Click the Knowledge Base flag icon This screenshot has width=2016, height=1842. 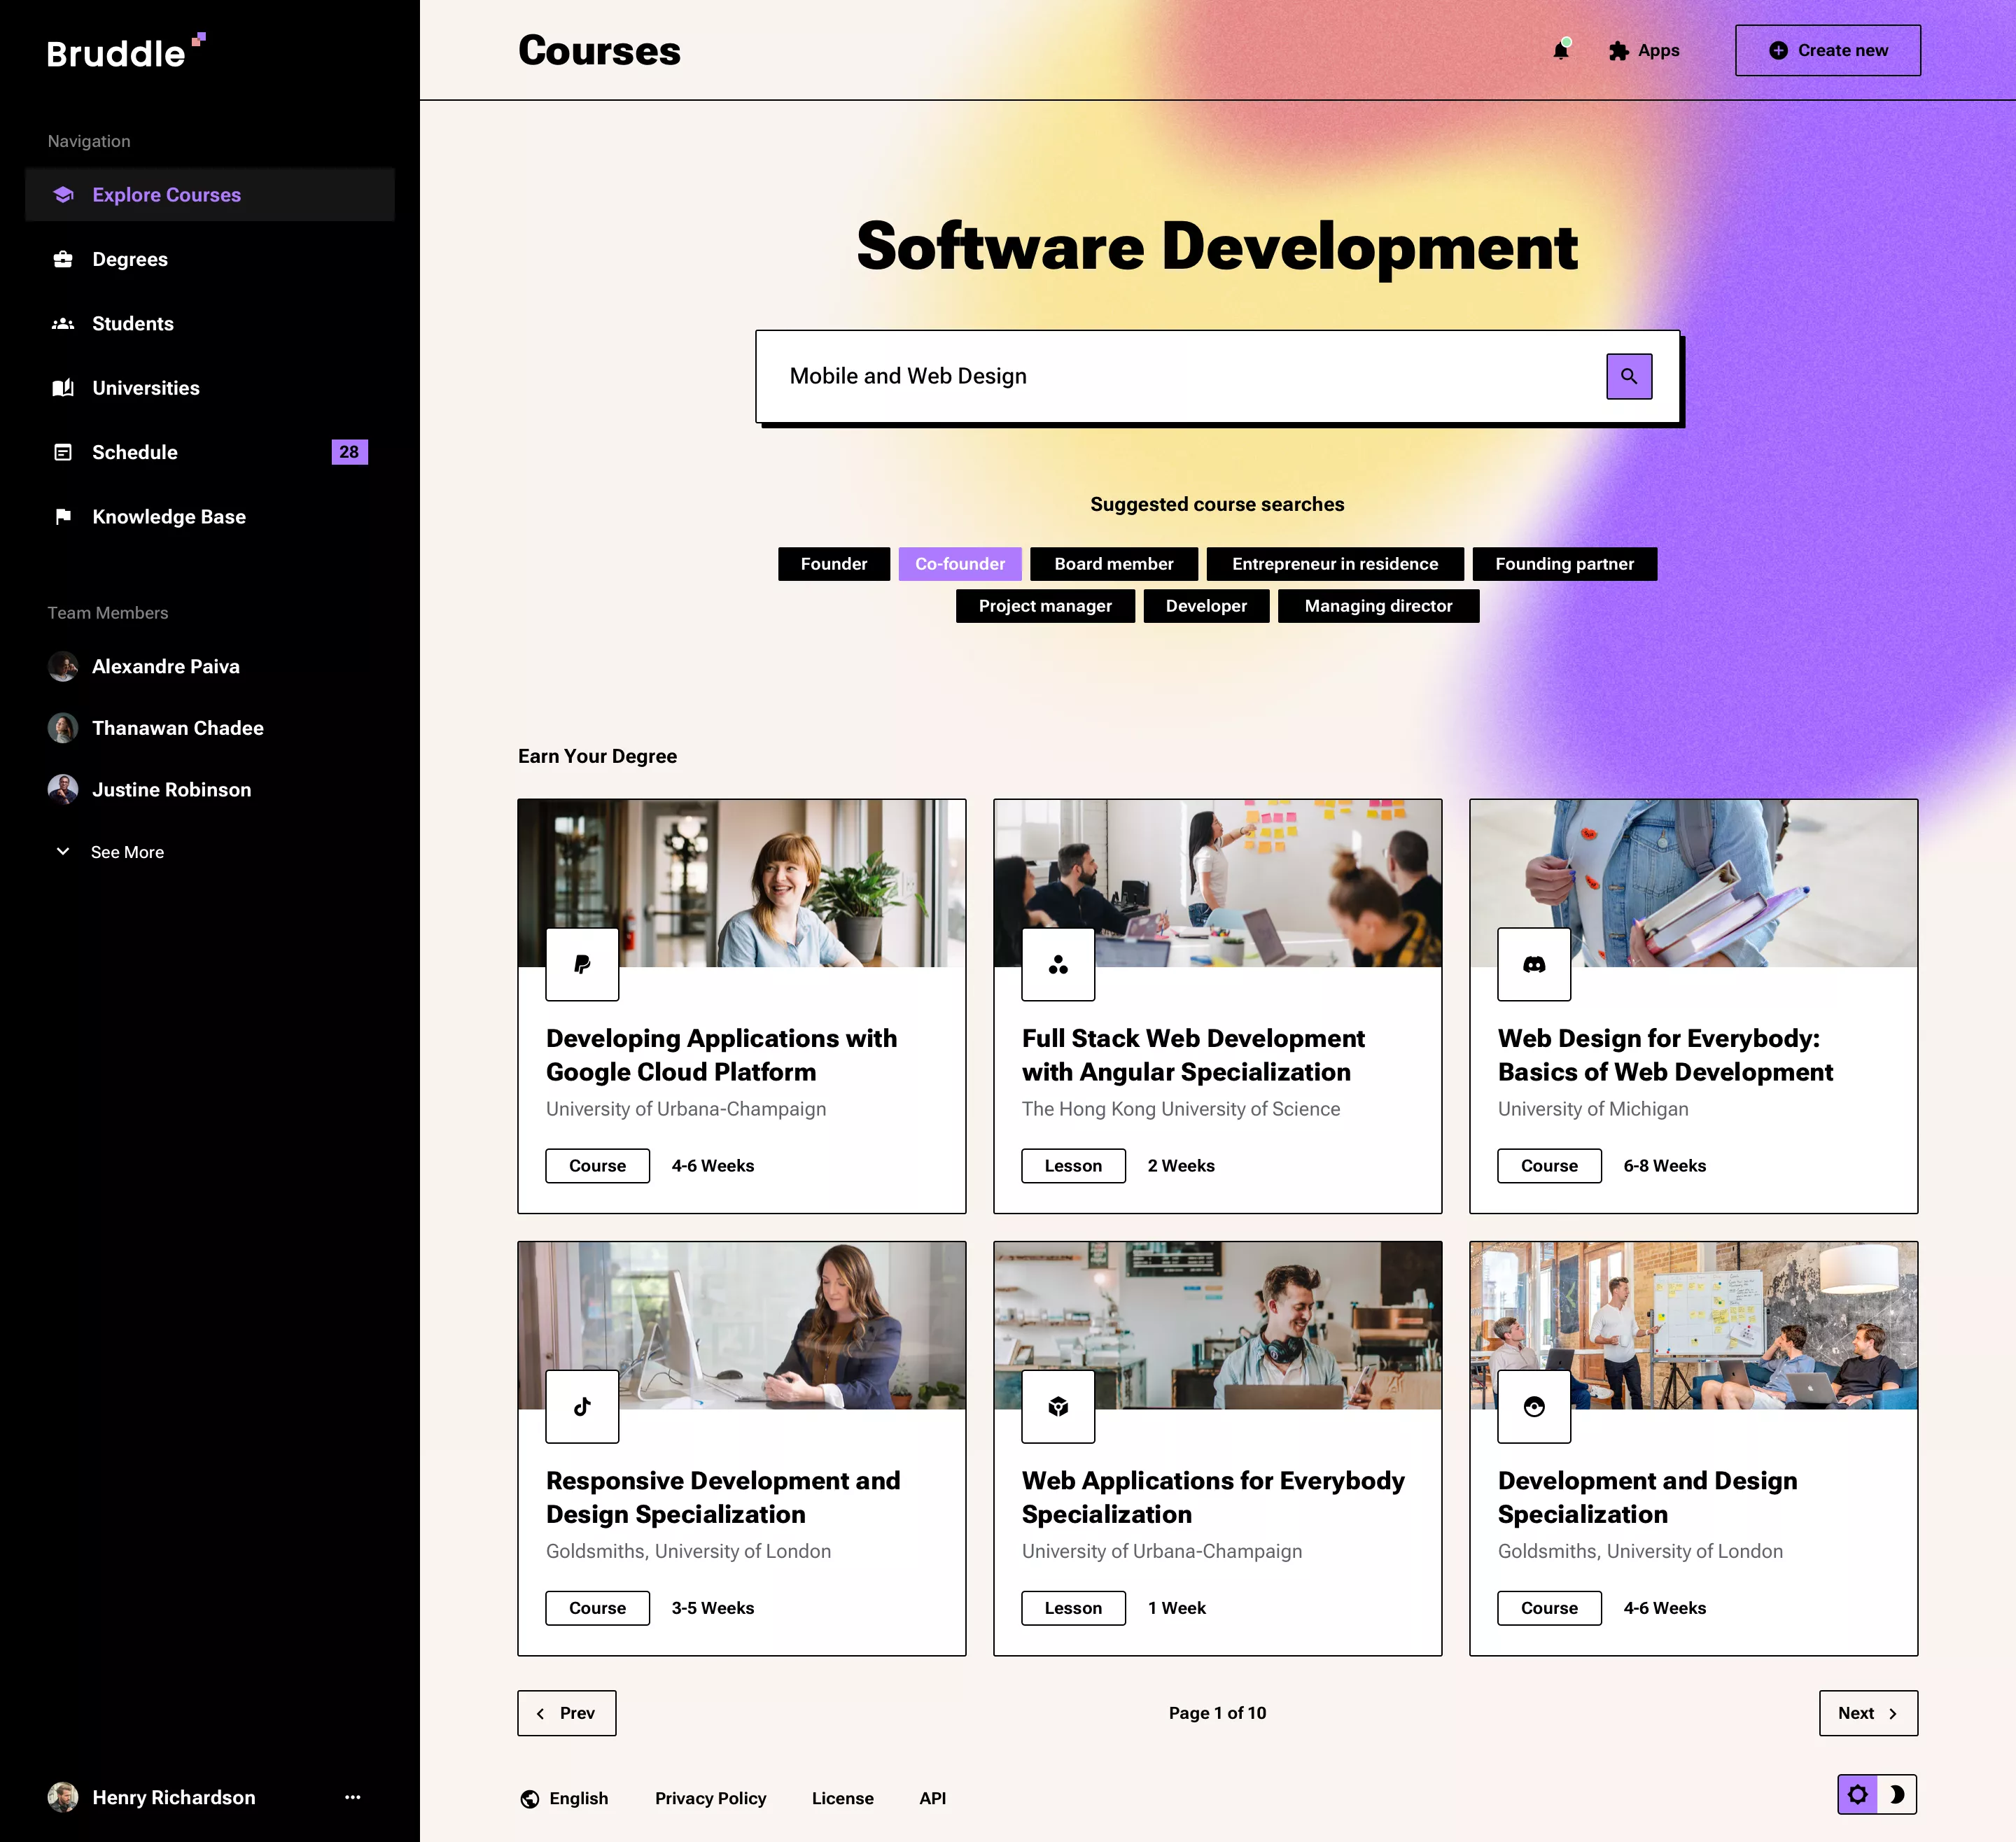click(63, 516)
